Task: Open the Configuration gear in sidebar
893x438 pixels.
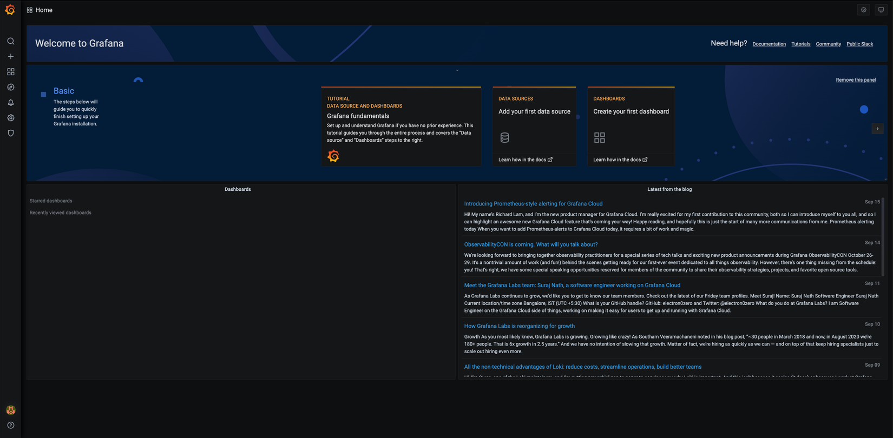Action: tap(10, 117)
